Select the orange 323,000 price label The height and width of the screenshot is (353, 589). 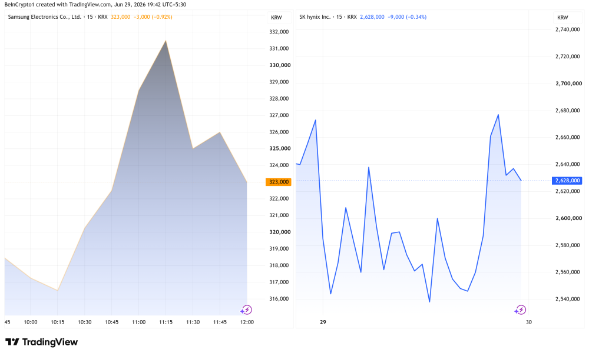click(x=279, y=182)
